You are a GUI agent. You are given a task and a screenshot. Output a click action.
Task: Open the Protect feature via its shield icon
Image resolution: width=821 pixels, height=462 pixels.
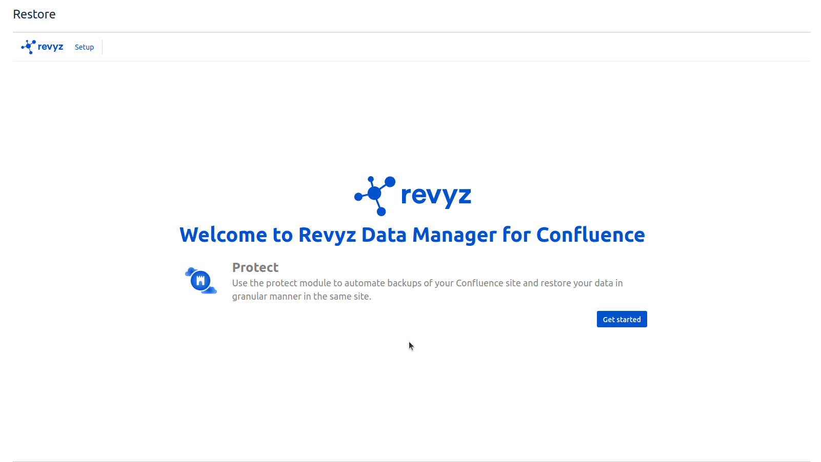[x=201, y=281]
